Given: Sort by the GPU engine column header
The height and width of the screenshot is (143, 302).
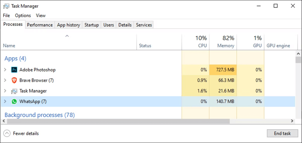Looking at the screenshot, I should coord(281,42).
